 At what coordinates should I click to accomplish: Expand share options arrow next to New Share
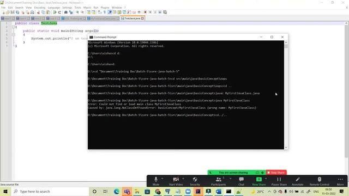[x=266, y=179]
